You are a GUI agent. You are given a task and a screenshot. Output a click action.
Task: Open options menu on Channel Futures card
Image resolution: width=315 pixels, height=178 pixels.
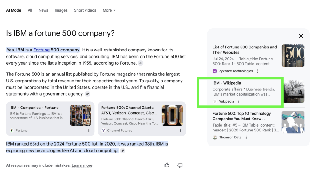coord(180,131)
